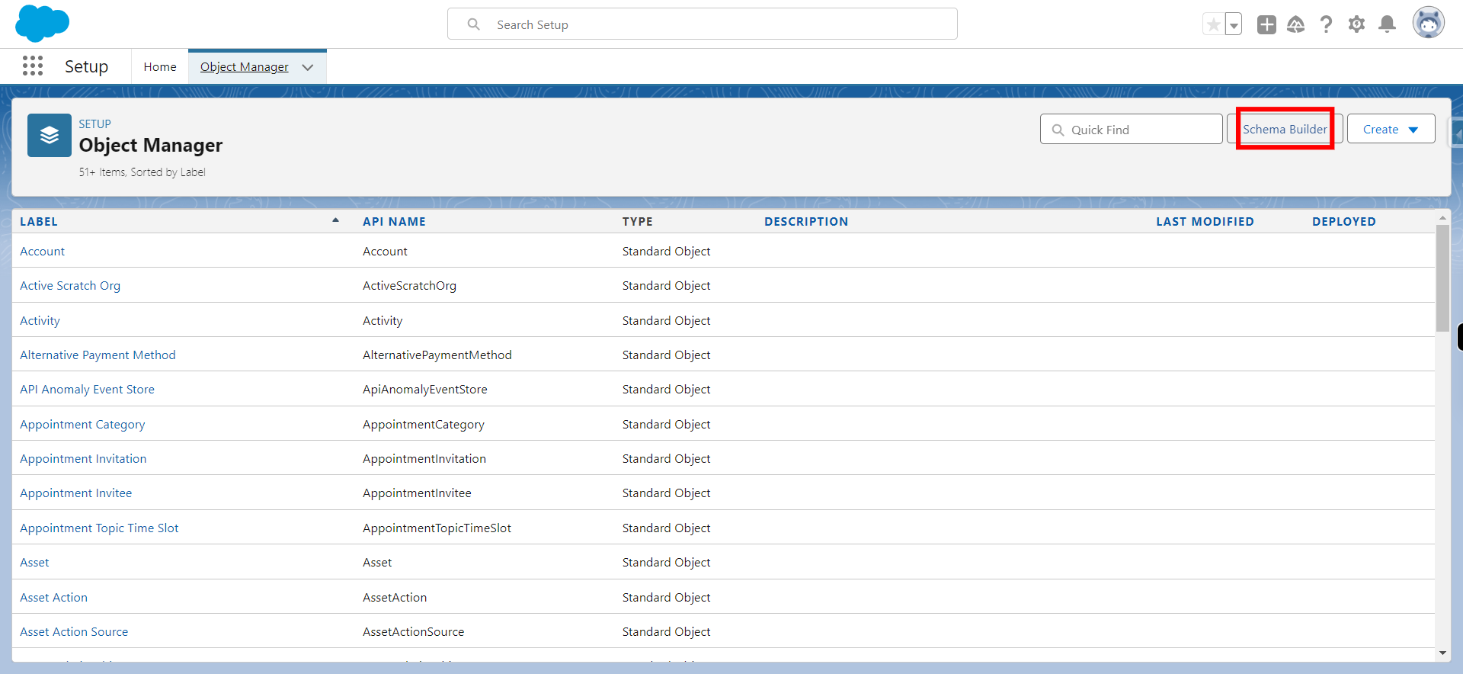Viewport: 1463px width, 674px height.
Task: Open the Active Scratch Org object
Action: click(70, 286)
